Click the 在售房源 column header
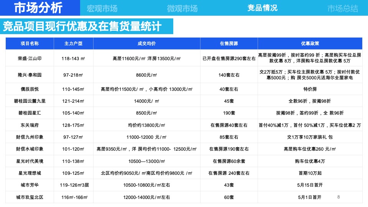Screen dimensions: 368x207 [229, 43]
